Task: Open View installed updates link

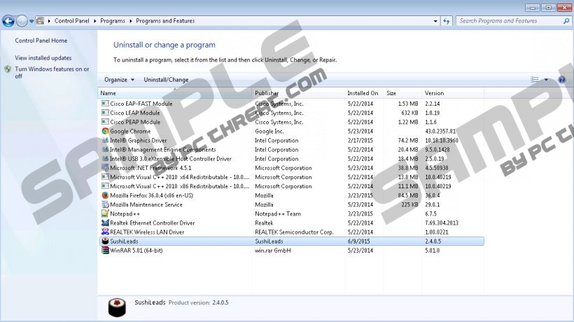Action: [43, 58]
